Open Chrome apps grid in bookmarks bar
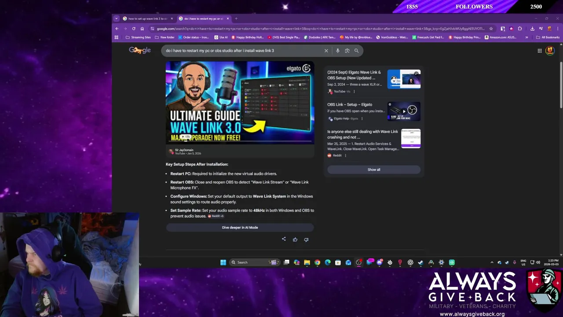Viewport: 563px width, 317px height. [x=117, y=37]
